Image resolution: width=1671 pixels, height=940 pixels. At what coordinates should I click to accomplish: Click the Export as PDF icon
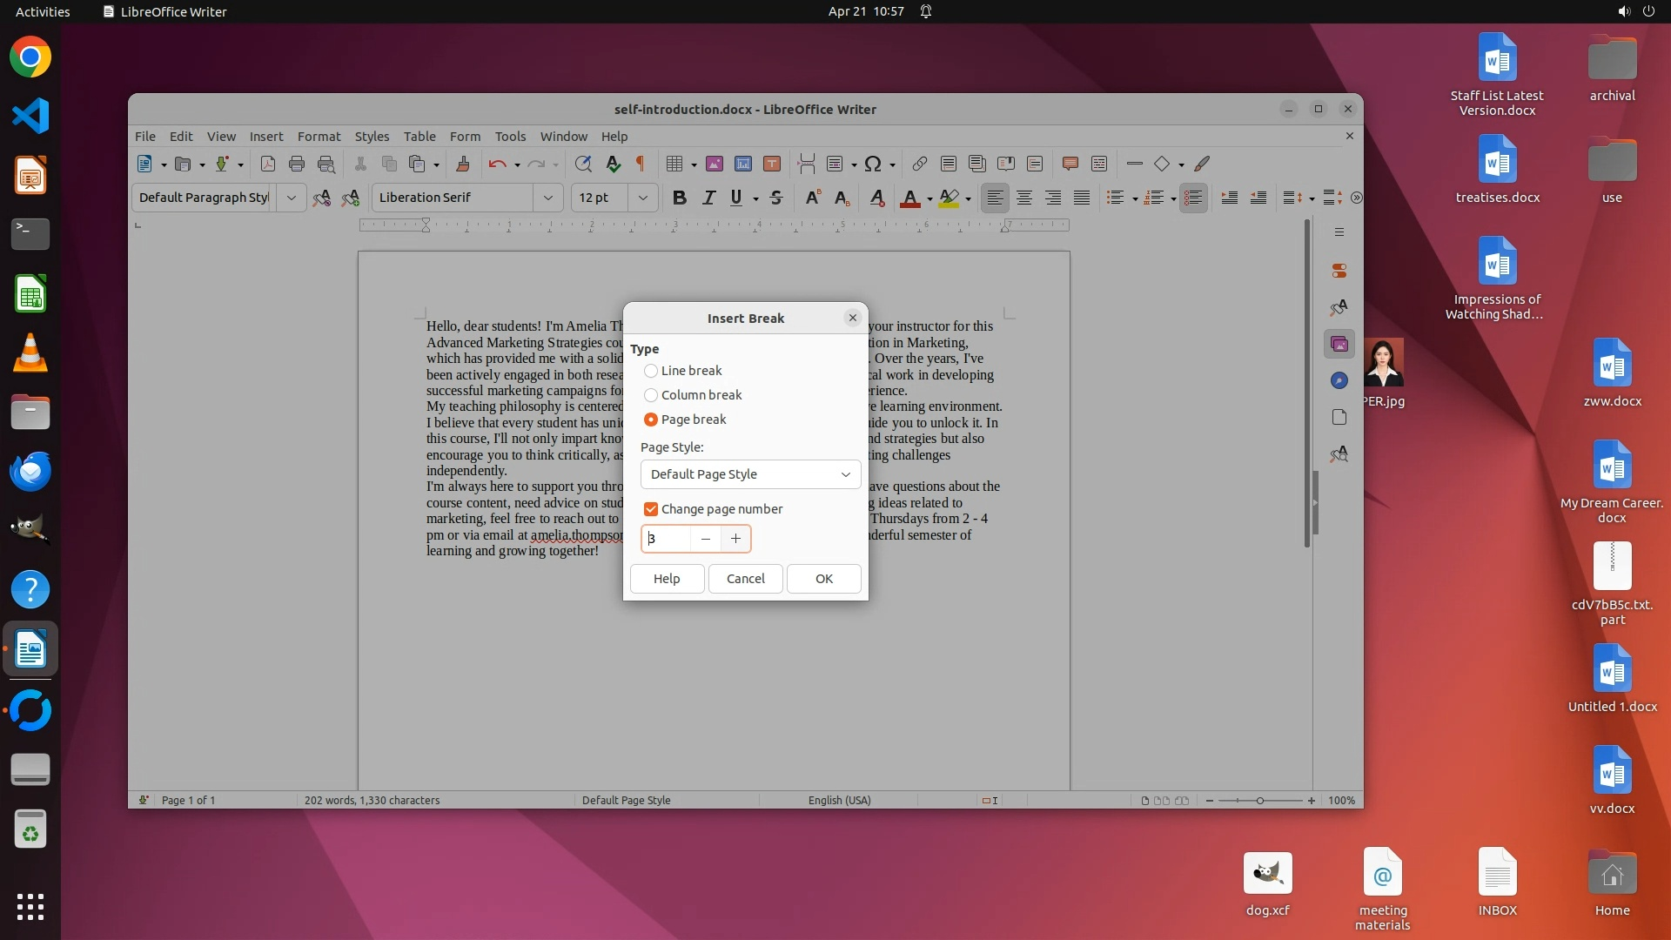(268, 164)
